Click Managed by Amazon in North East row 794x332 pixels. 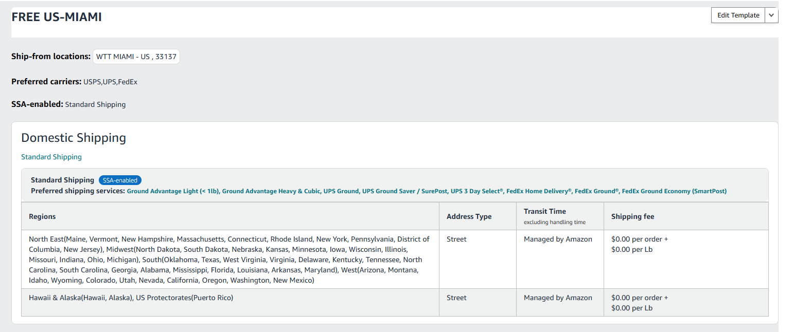coord(558,239)
